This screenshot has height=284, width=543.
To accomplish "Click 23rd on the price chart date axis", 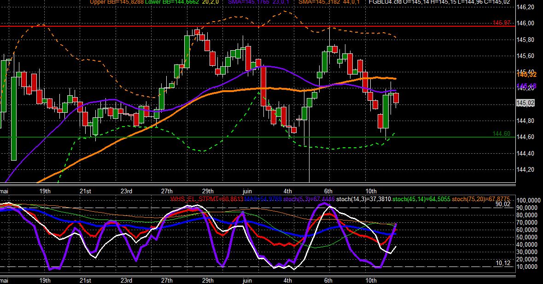I will coord(126,191).
